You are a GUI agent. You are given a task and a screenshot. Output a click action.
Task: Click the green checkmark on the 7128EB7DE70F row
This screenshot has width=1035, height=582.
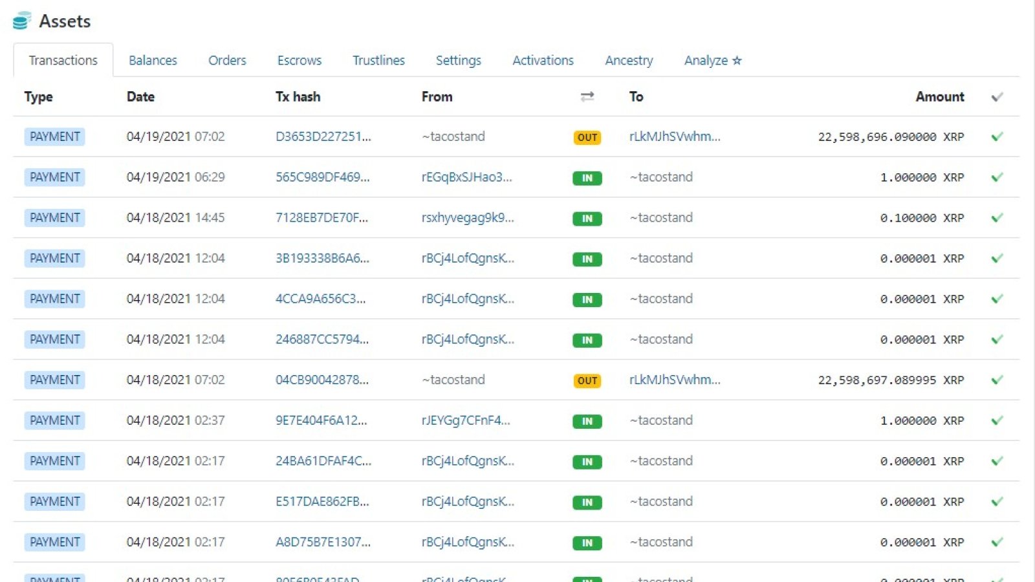[x=997, y=218]
